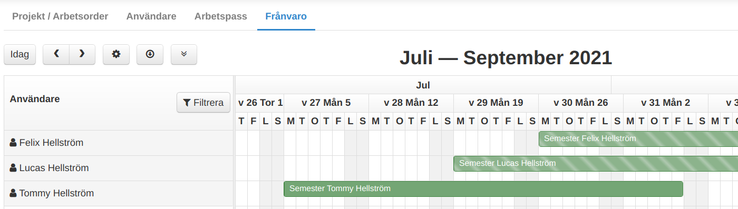The width and height of the screenshot is (738, 209).
Task: Select the Semester Lucas Hellström bar
Action: (596, 163)
